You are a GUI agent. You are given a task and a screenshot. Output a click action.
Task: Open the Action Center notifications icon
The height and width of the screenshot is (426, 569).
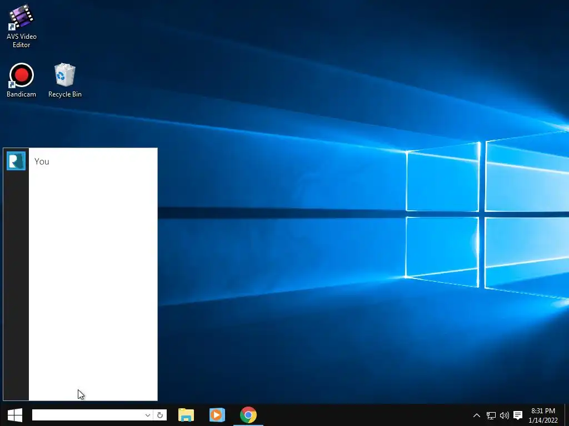pyautogui.click(x=518, y=415)
